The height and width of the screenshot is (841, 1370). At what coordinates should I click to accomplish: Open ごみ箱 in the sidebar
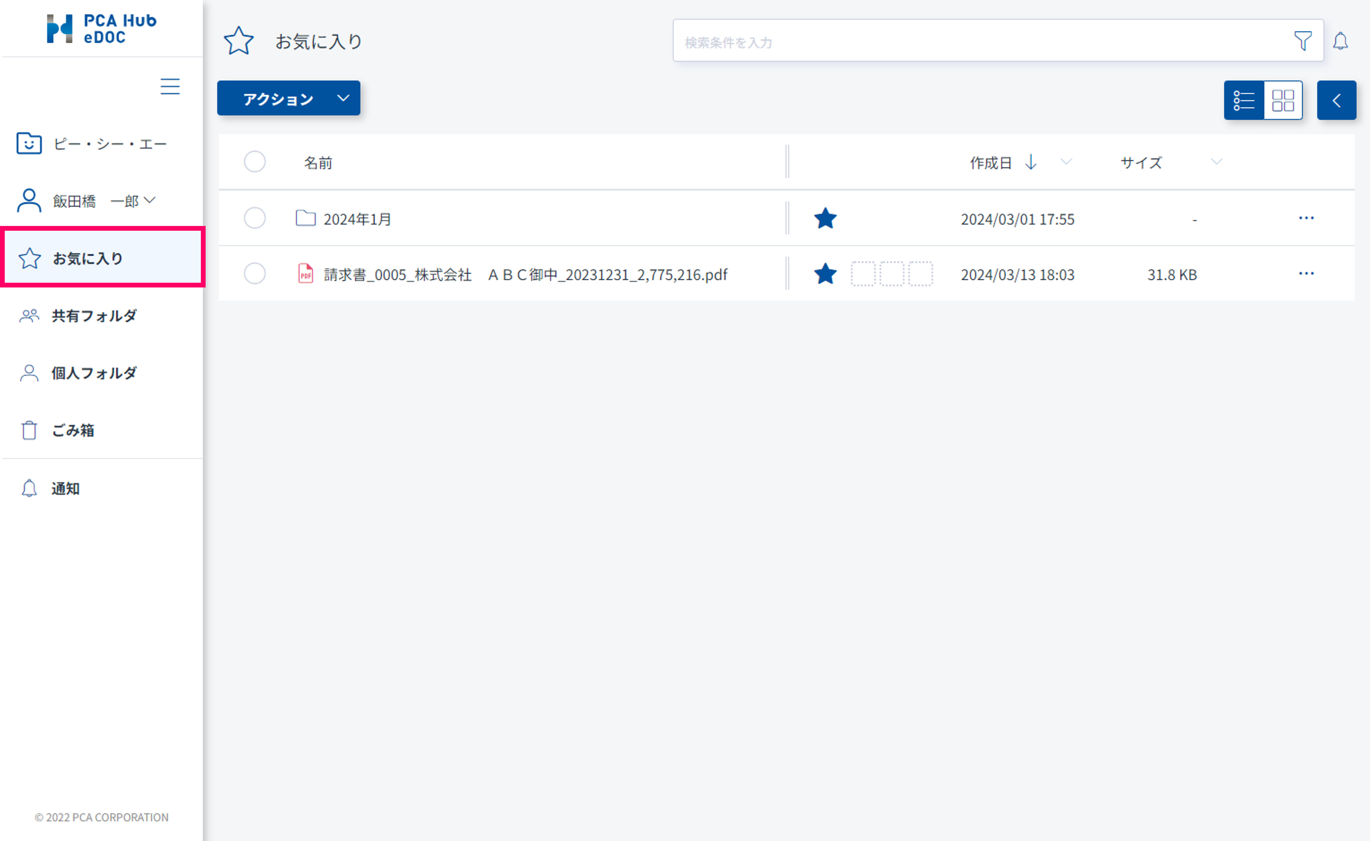pos(73,430)
